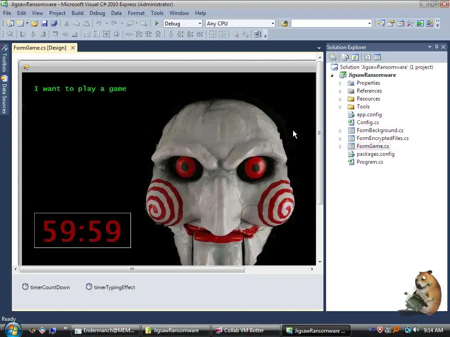
Task: Save the current file with the floppy icon
Action: point(44,24)
